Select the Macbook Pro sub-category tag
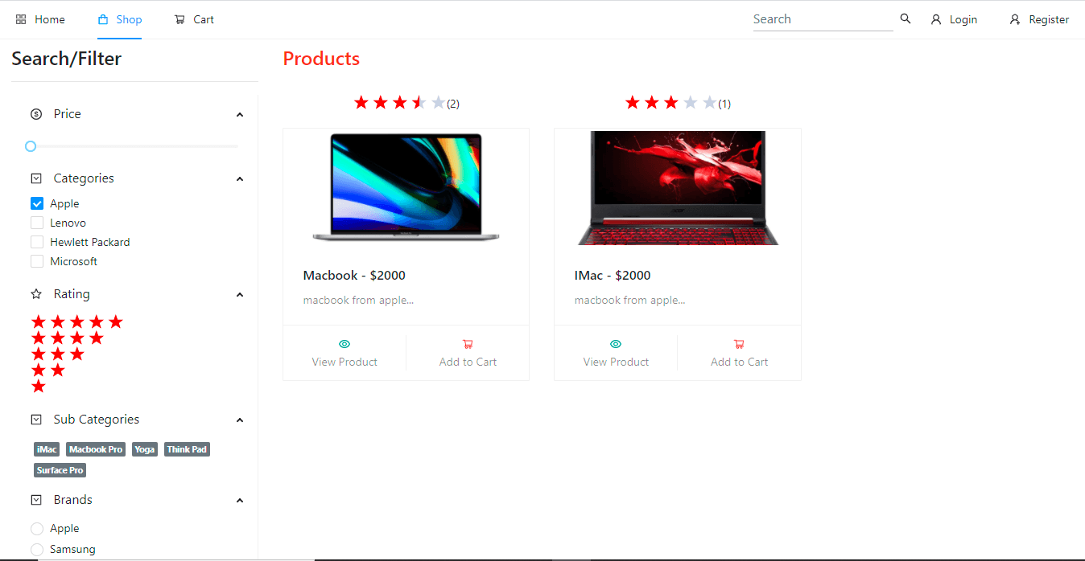 (x=96, y=449)
